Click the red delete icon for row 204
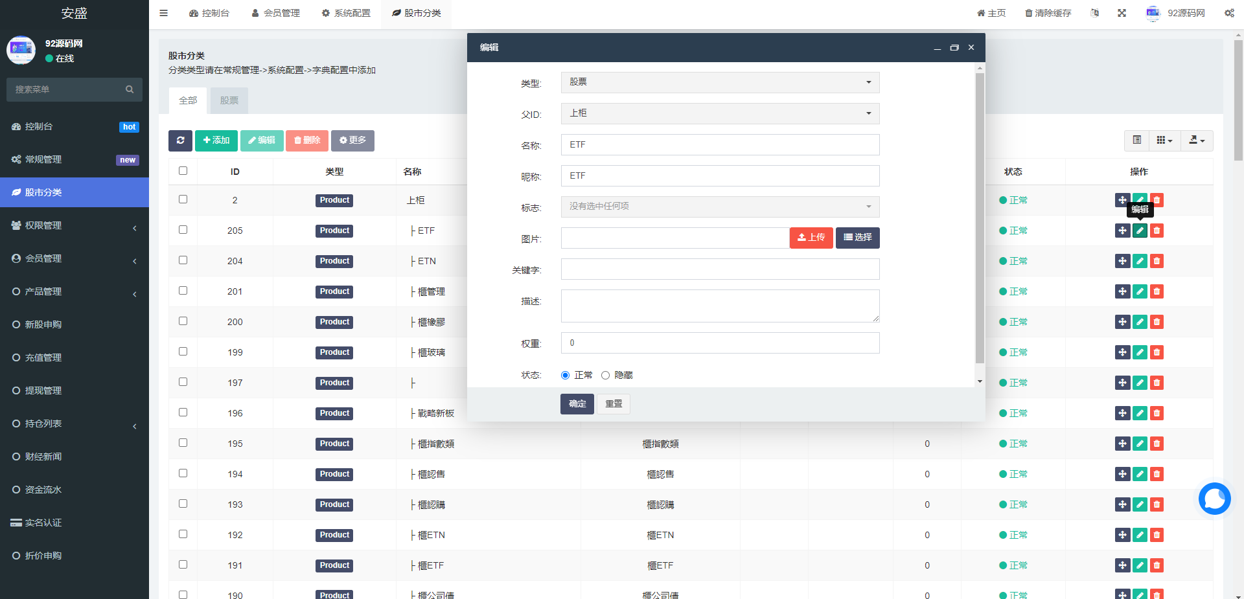Viewport: 1244px width, 599px height. 1157,261
